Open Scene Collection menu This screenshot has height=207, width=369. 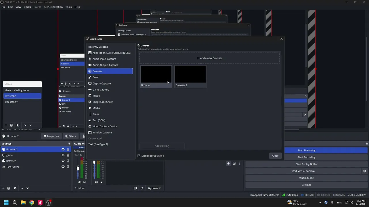(53, 7)
